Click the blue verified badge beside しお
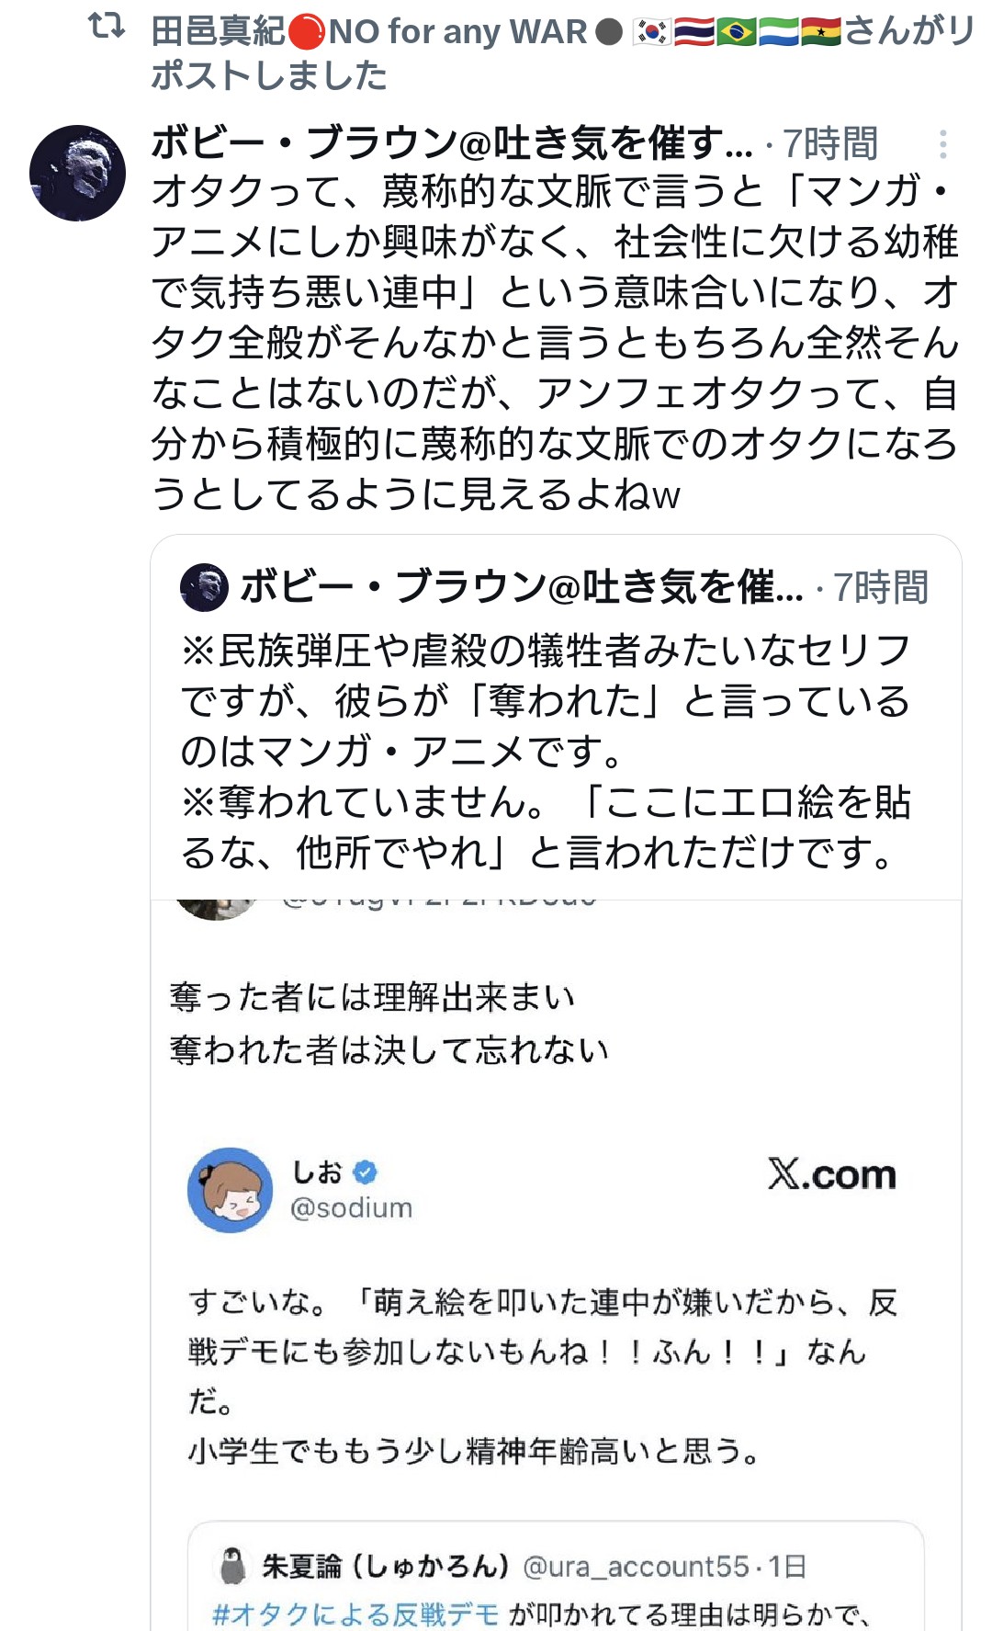This screenshot has height=1631, width=992. (365, 1172)
